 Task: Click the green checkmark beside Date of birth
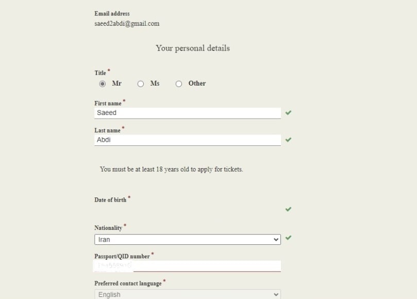point(288,209)
